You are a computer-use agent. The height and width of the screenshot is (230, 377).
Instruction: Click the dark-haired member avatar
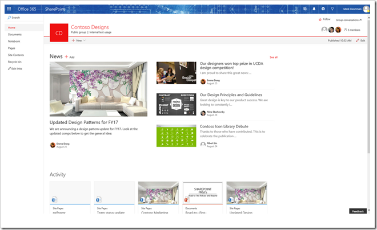click(331, 30)
